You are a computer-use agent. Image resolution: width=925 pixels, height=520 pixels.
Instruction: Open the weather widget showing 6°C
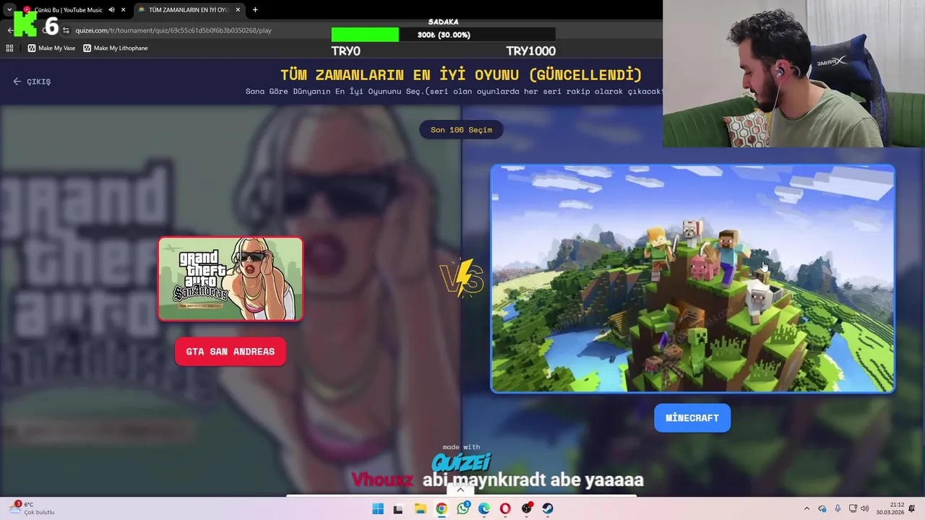[33, 508]
